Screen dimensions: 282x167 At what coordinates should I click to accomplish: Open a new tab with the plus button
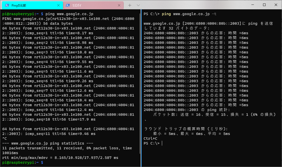tap(130, 5)
